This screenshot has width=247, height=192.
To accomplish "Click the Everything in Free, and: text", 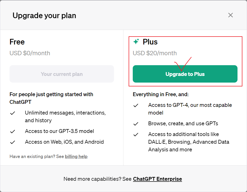I will tap(160, 94).
